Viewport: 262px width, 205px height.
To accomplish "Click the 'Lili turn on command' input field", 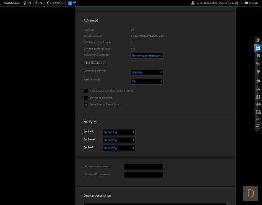I will click(x=144, y=167).
